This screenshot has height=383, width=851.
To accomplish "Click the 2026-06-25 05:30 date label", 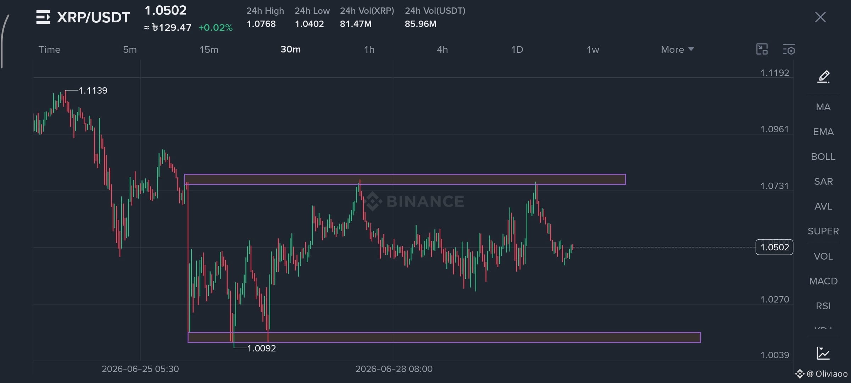I will click(140, 369).
